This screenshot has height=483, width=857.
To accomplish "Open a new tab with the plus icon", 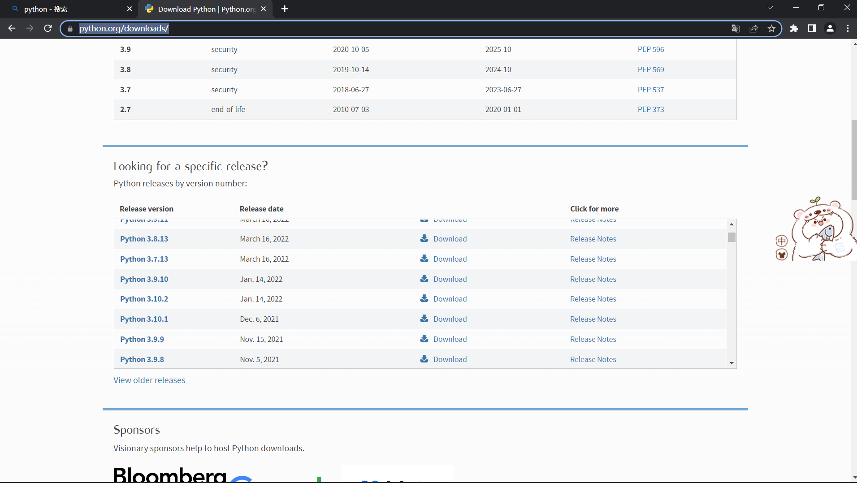I will point(285,9).
